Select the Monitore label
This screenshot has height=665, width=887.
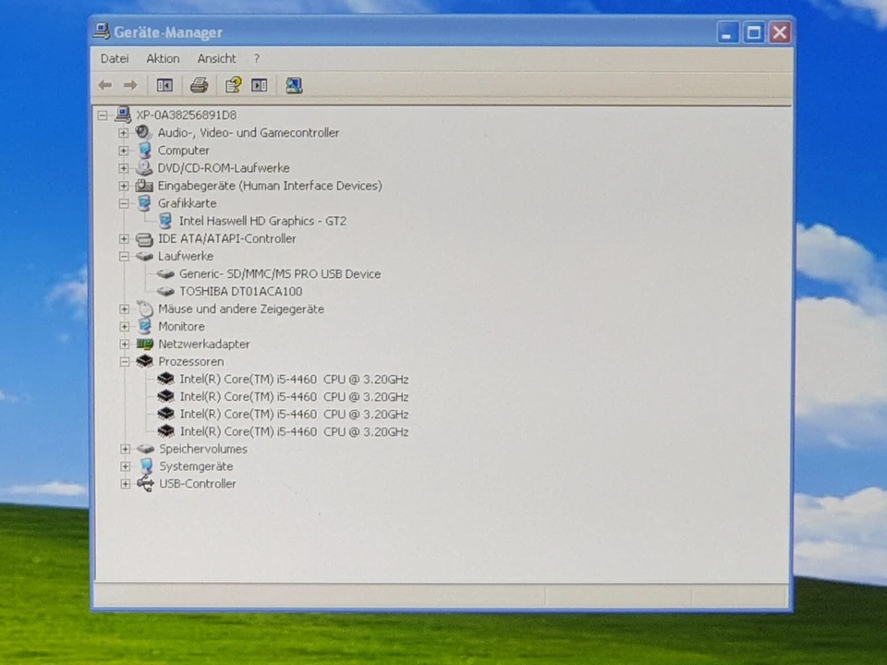[x=181, y=326]
